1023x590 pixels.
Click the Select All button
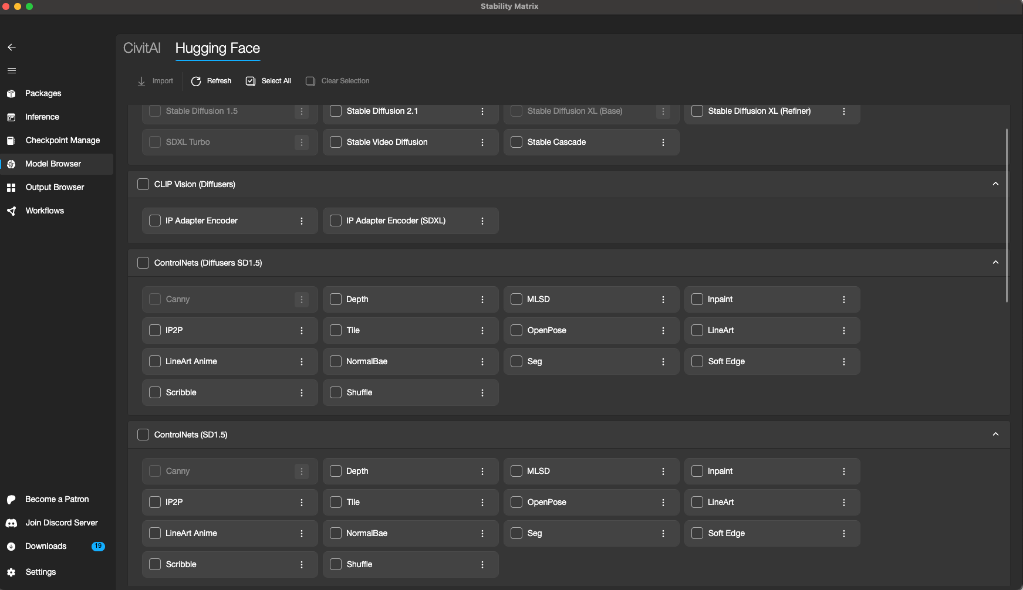[x=268, y=81]
